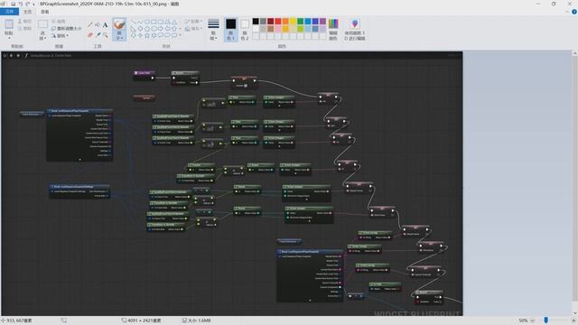Select the Color 1 foreground box

pos(231,29)
